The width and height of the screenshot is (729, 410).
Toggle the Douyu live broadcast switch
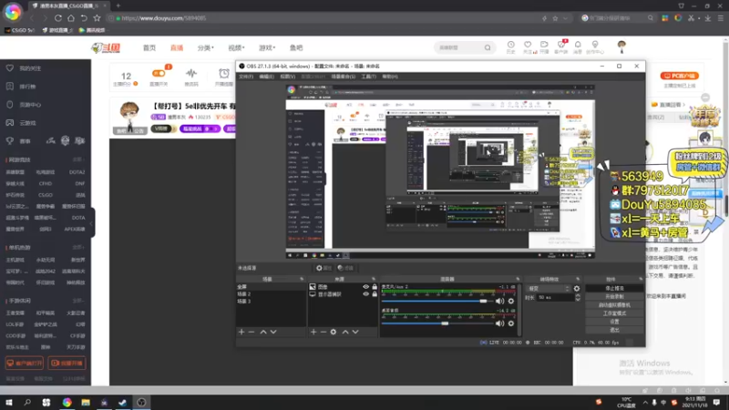click(x=159, y=74)
